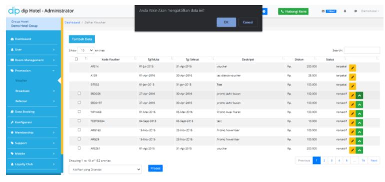The height and width of the screenshot is (182, 385).
Task: Edit the voucher starting 01-Jul-2015
Action: [x=353, y=68]
